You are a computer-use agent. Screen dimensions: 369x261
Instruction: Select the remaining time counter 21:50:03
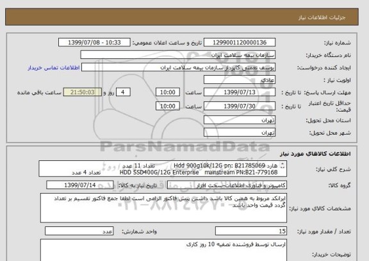(83, 92)
